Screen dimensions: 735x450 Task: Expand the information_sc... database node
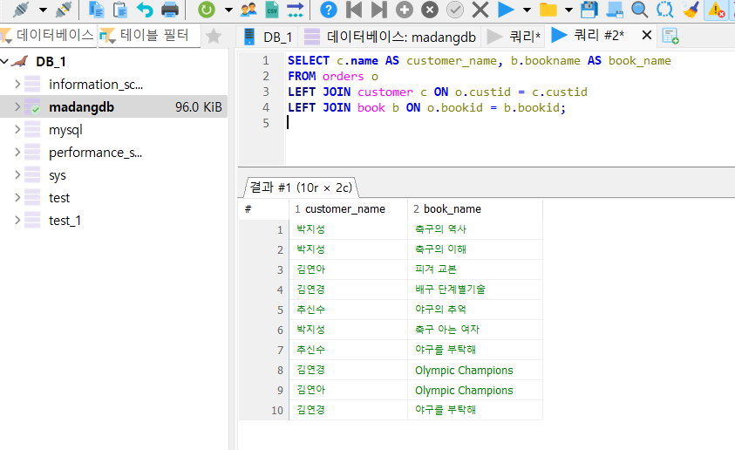click(x=17, y=84)
